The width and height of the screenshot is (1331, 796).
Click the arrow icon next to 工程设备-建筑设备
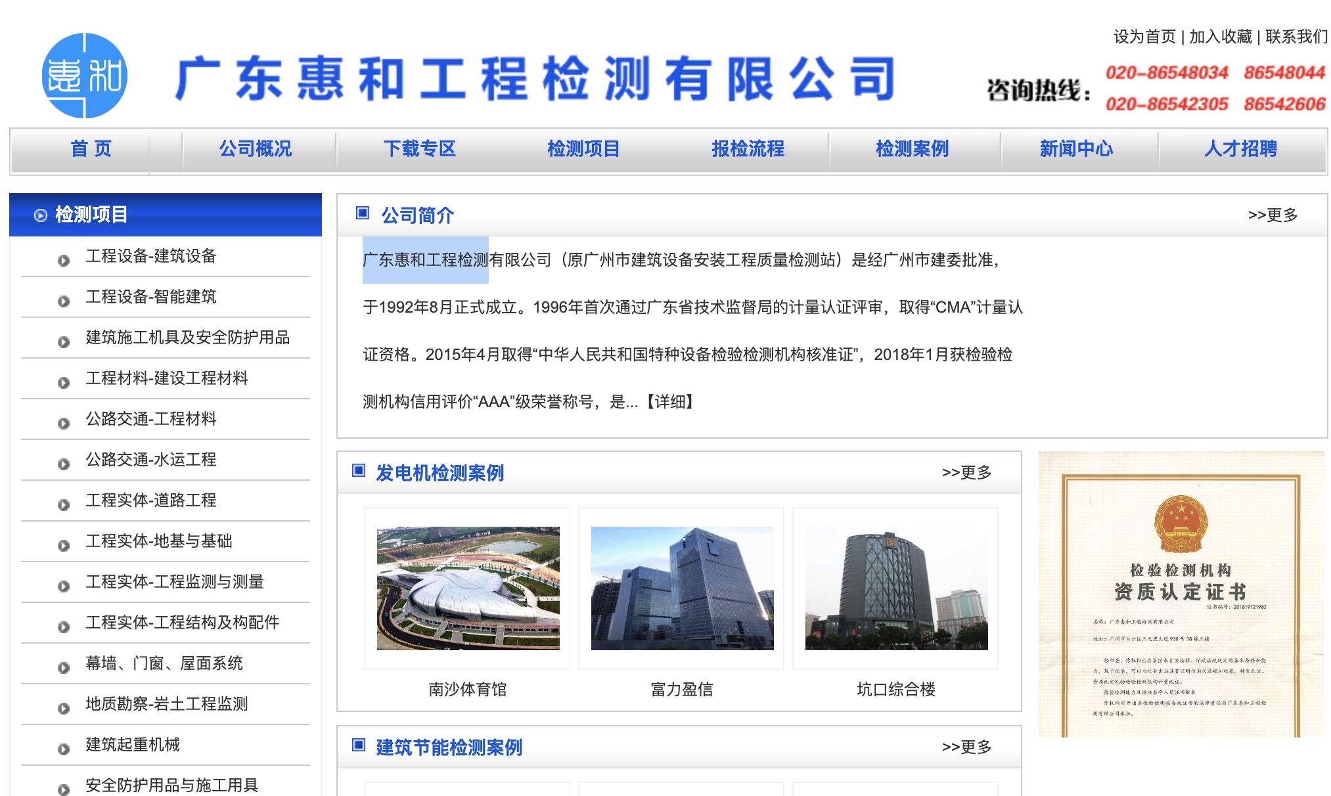63,259
